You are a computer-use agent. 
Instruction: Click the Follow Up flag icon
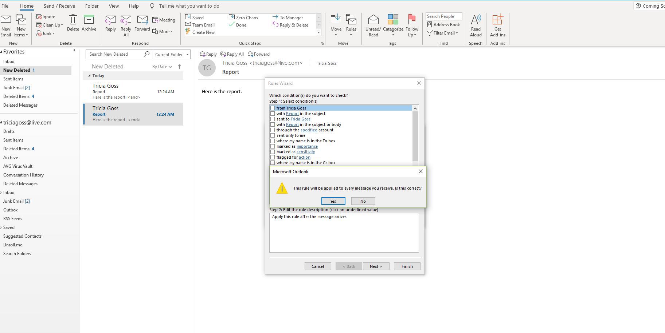[412, 19]
